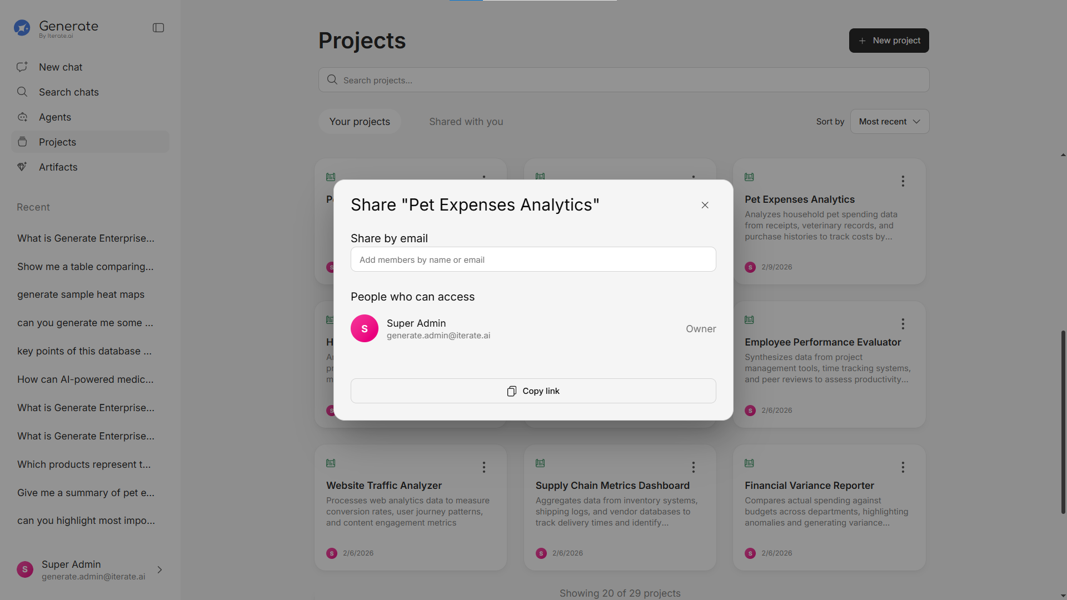Expand the Super Admin account chevron
Screen dimensions: 1067x600
[159, 569]
